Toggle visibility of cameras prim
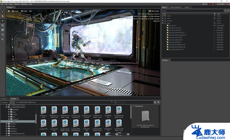Image resolution: width=230 pixels, height=140 pixels. click(215, 21)
